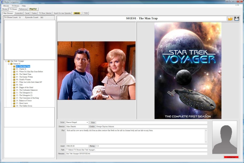This screenshot has height=163, width=244.
Task: Collapse the Star Trek: Voyager tree node
Action: (6, 61)
